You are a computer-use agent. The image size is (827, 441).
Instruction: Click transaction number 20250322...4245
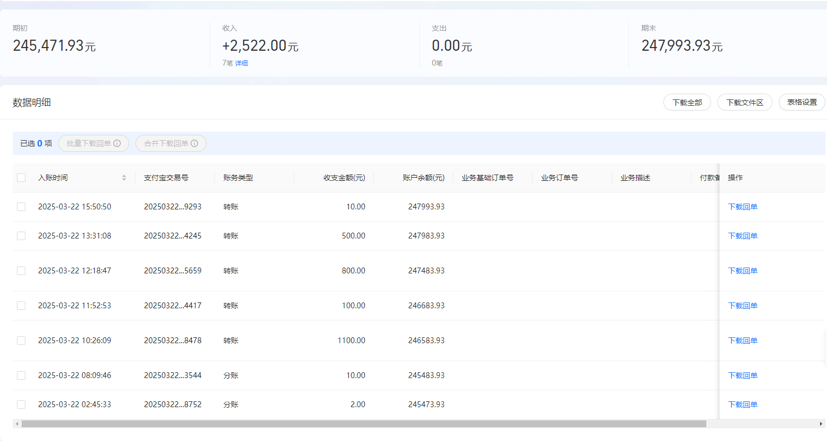coord(173,236)
